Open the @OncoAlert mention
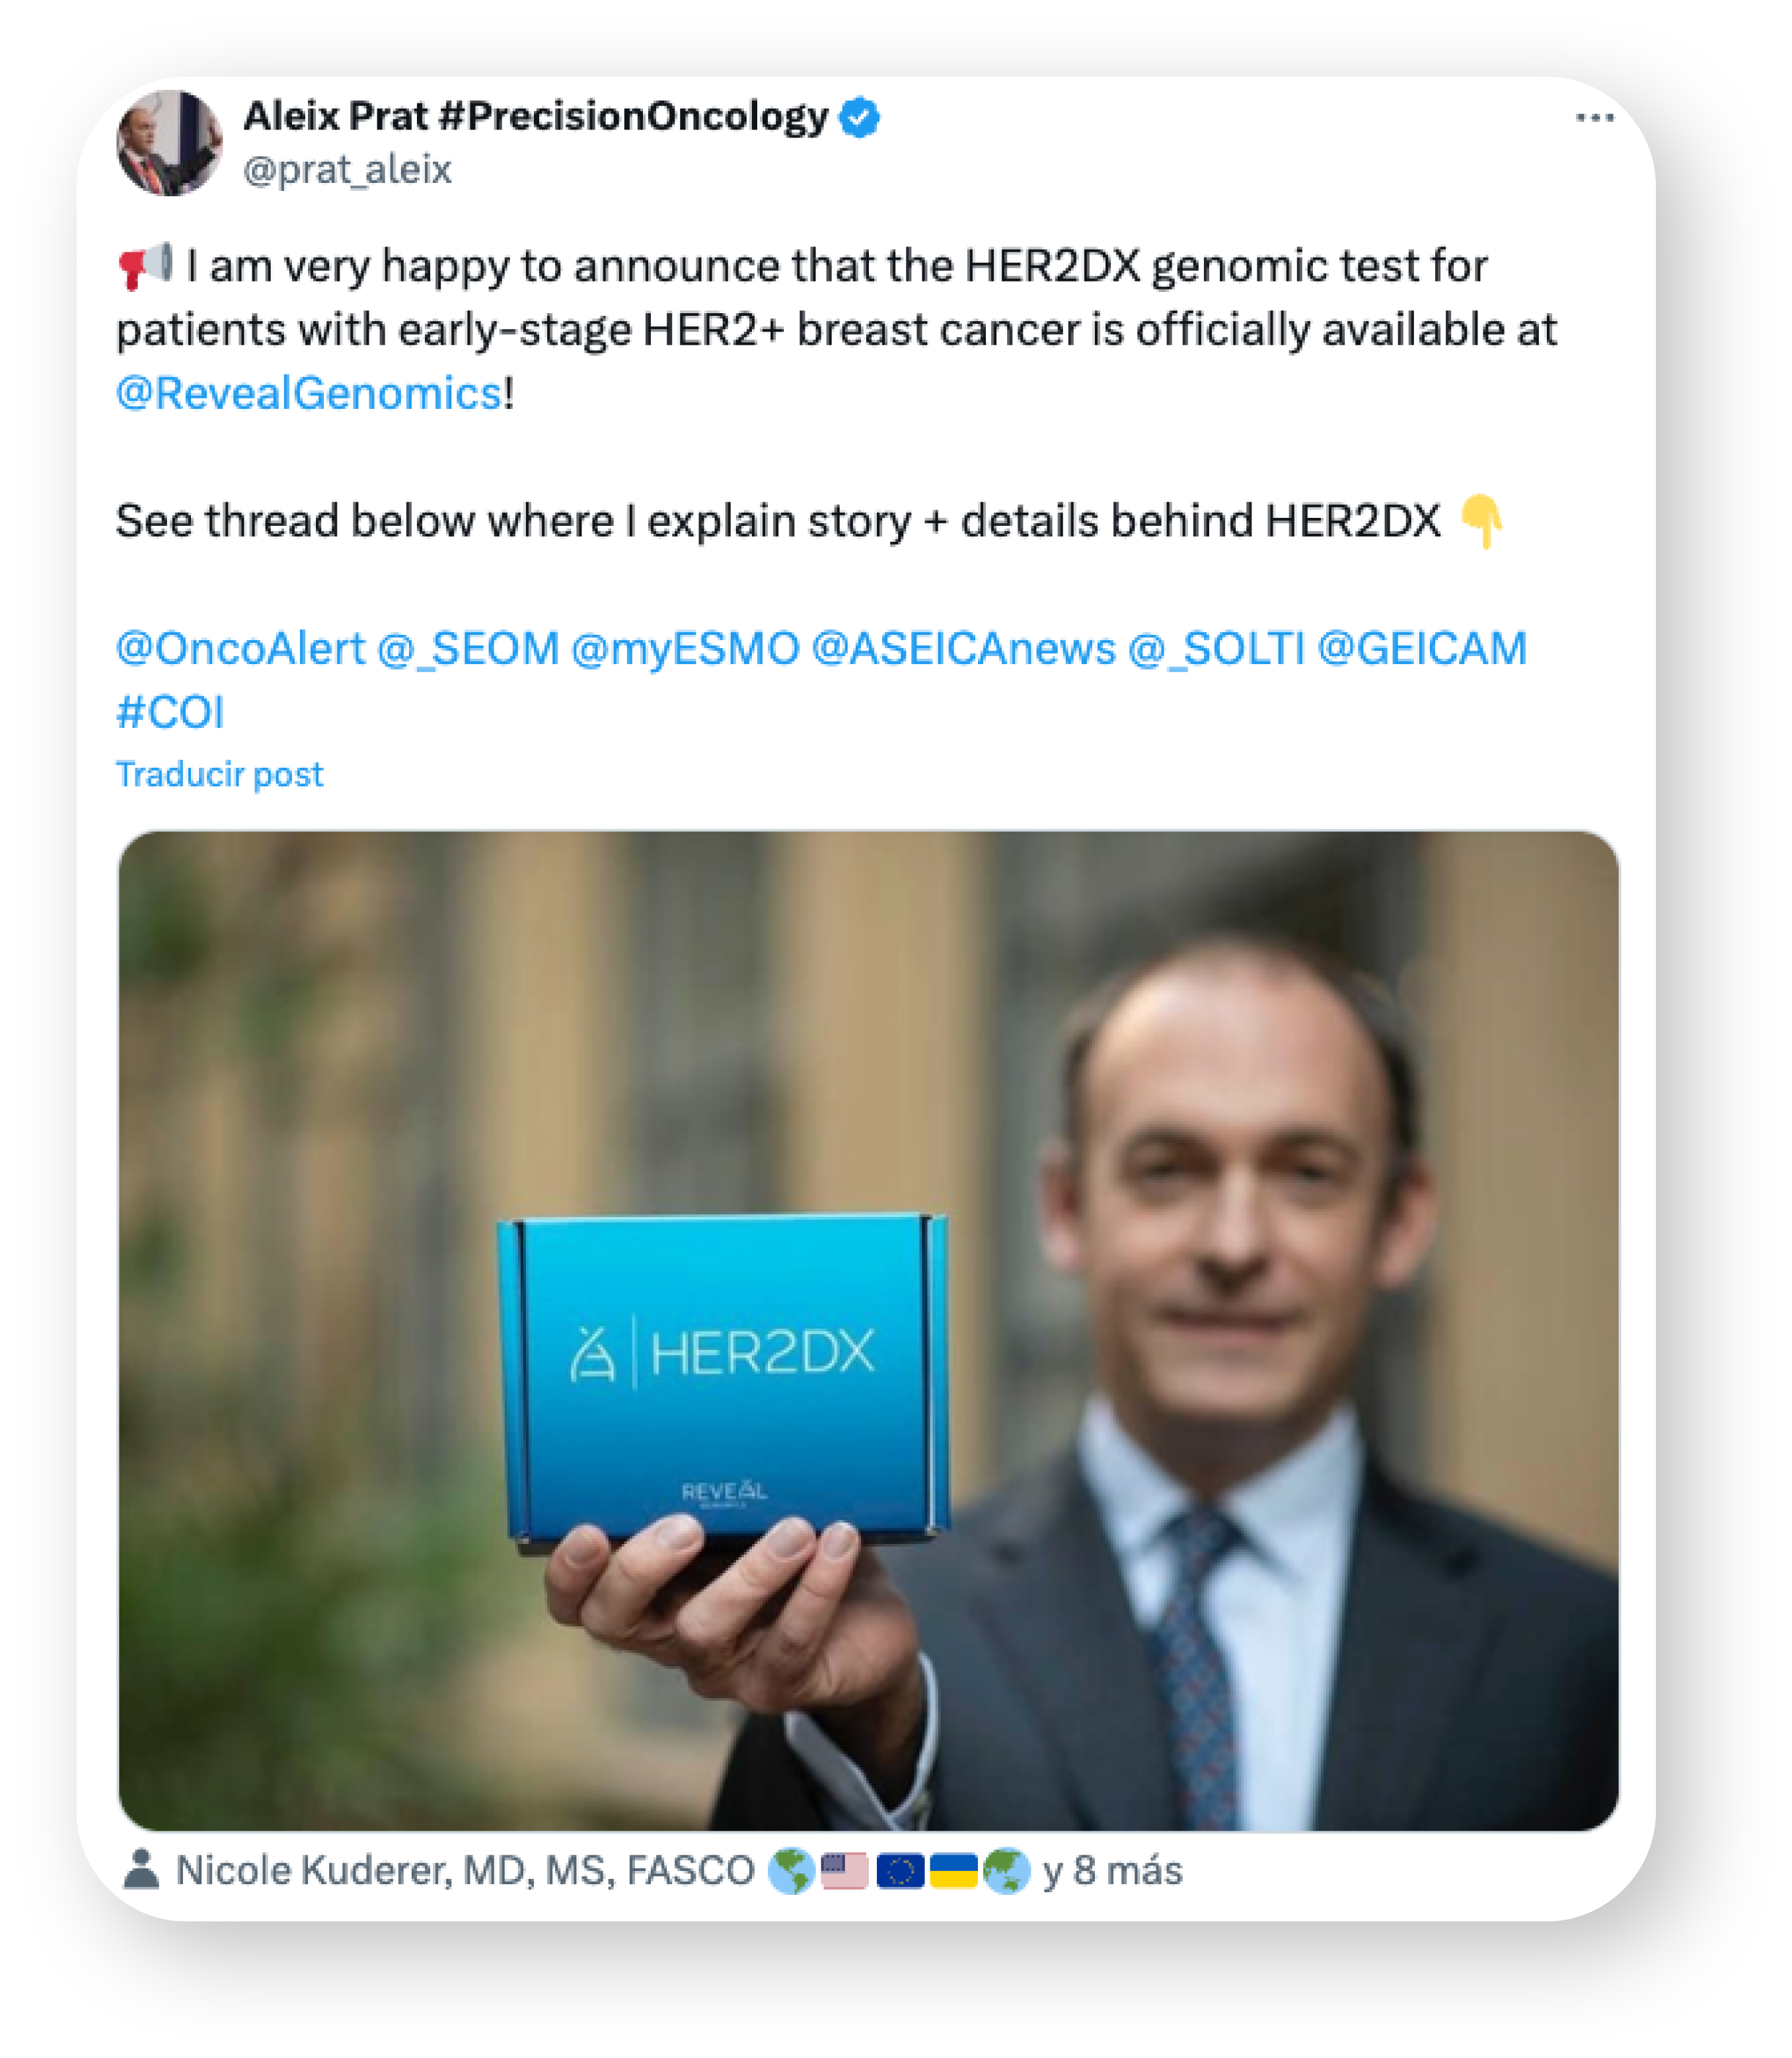The width and height of the screenshot is (1792, 2058). pos(241,649)
